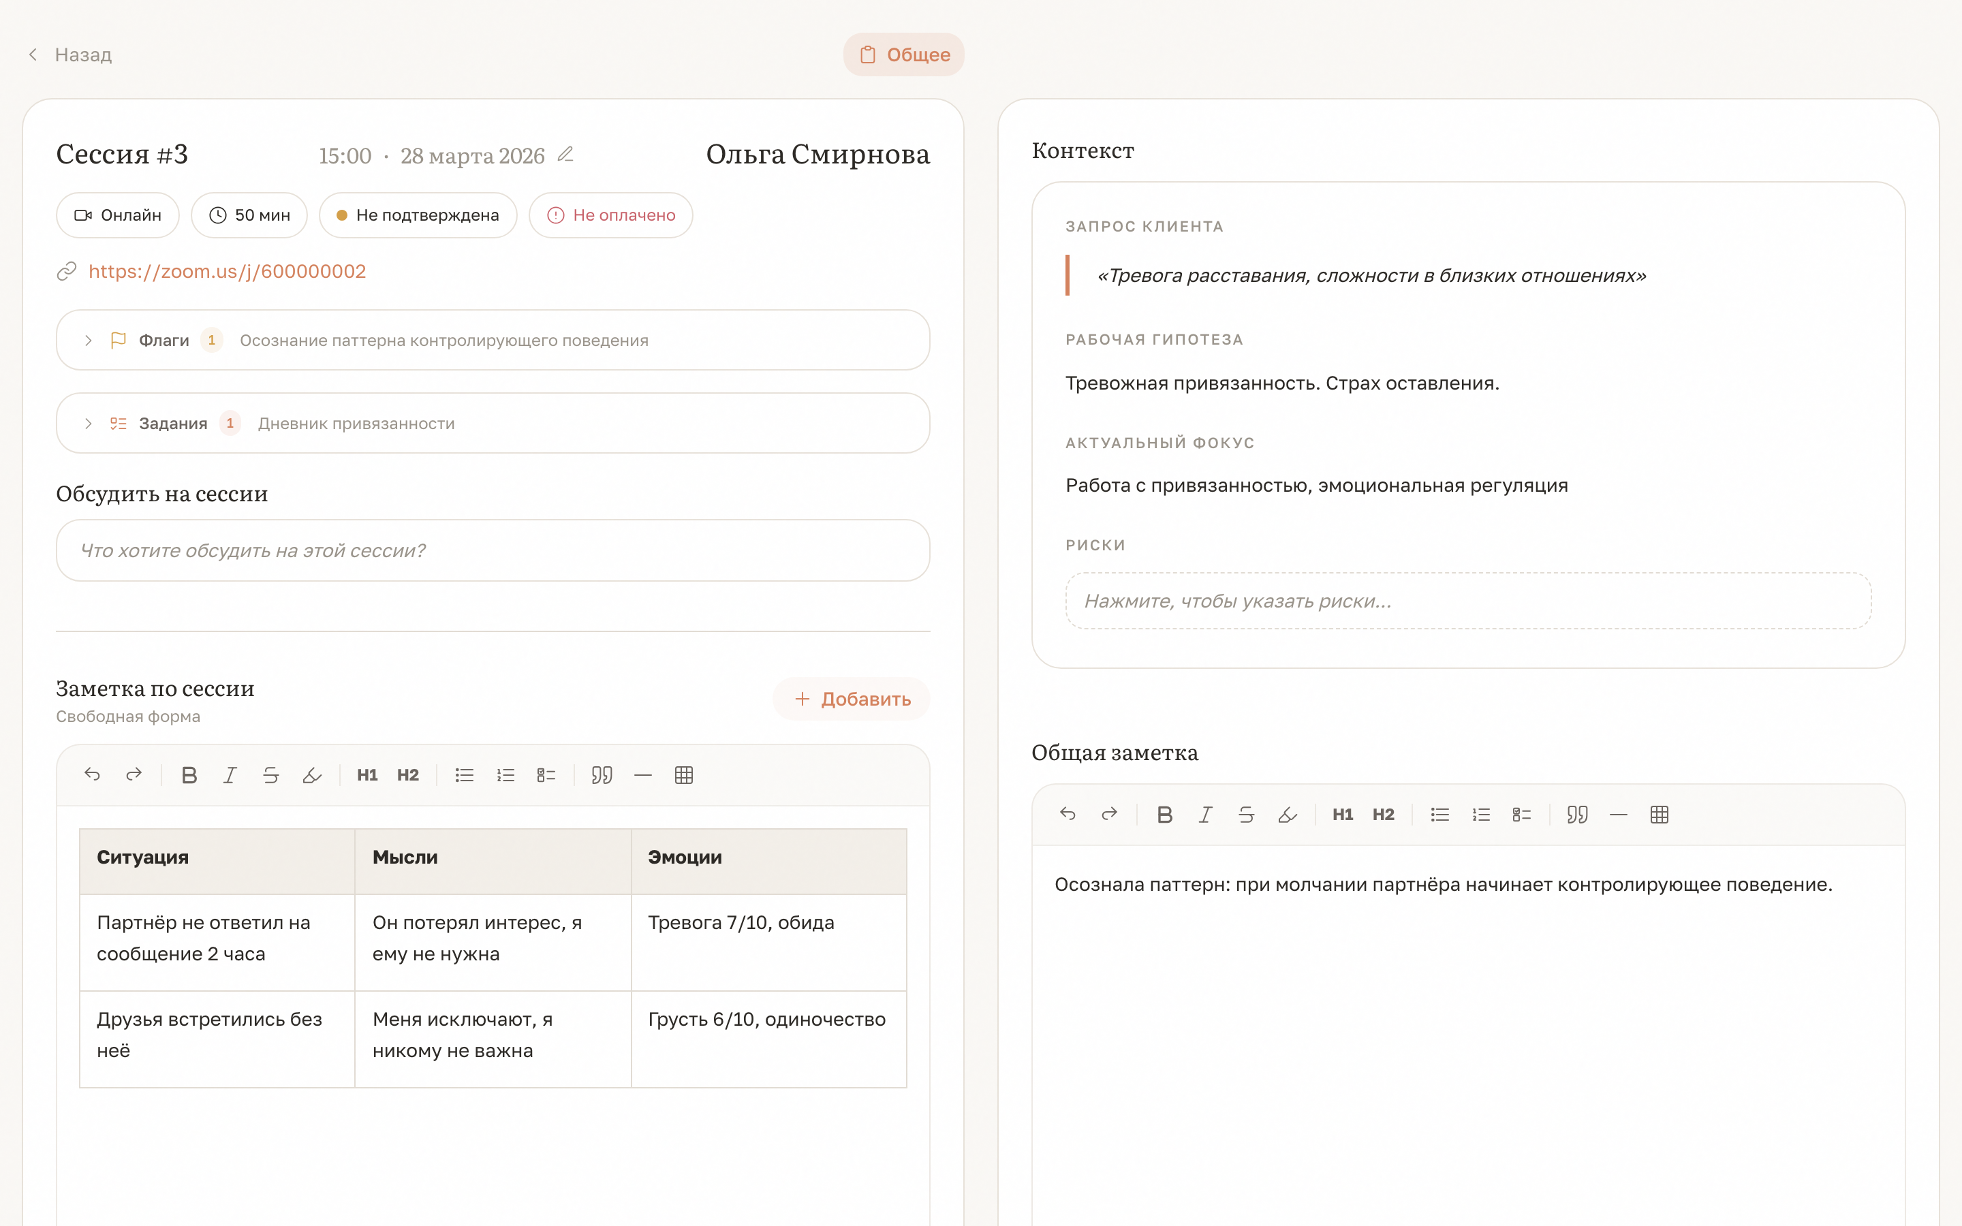Apply bold formatting in the session note
The height and width of the screenshot is (1226, 1962).
point(189,774)
